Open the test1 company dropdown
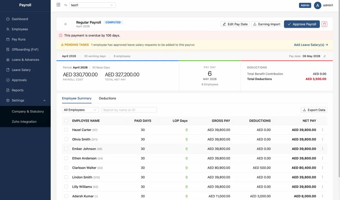The height and width of the screenshot is (200, 340). 92,5
